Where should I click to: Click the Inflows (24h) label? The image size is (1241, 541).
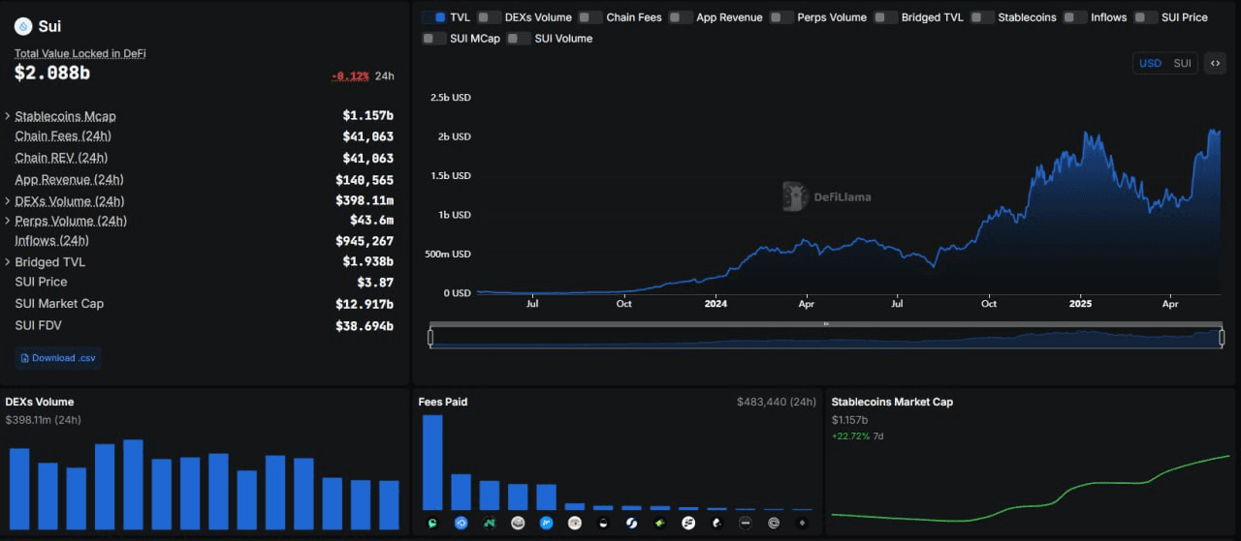(x=51, y=241)
